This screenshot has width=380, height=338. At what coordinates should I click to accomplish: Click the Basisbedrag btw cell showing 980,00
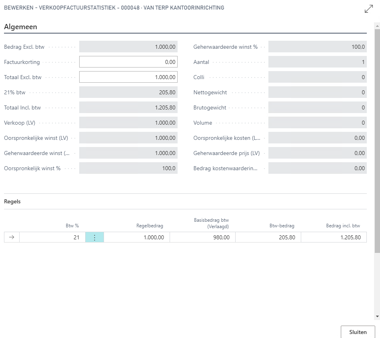202,237
